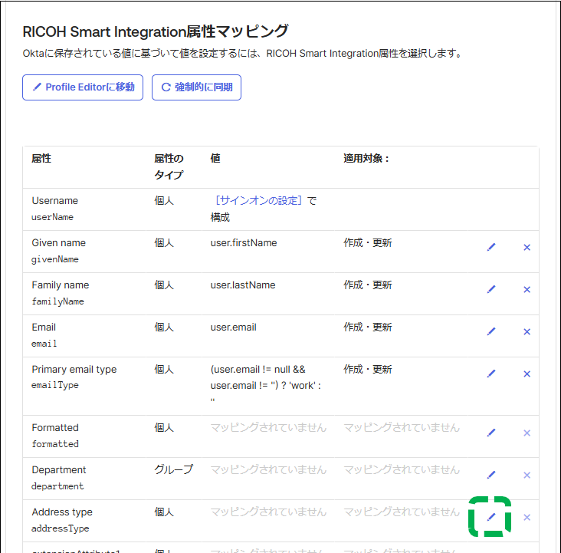
Task: Select user.firstName value text
Action: coord(244,243)
